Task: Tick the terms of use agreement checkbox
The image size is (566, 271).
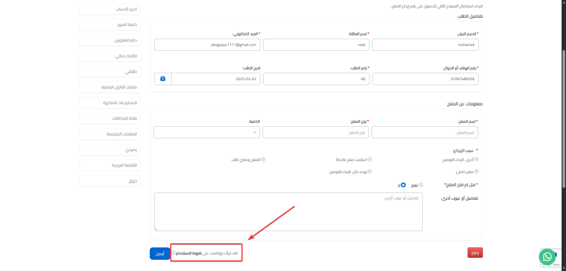Action: pos(174,253)
